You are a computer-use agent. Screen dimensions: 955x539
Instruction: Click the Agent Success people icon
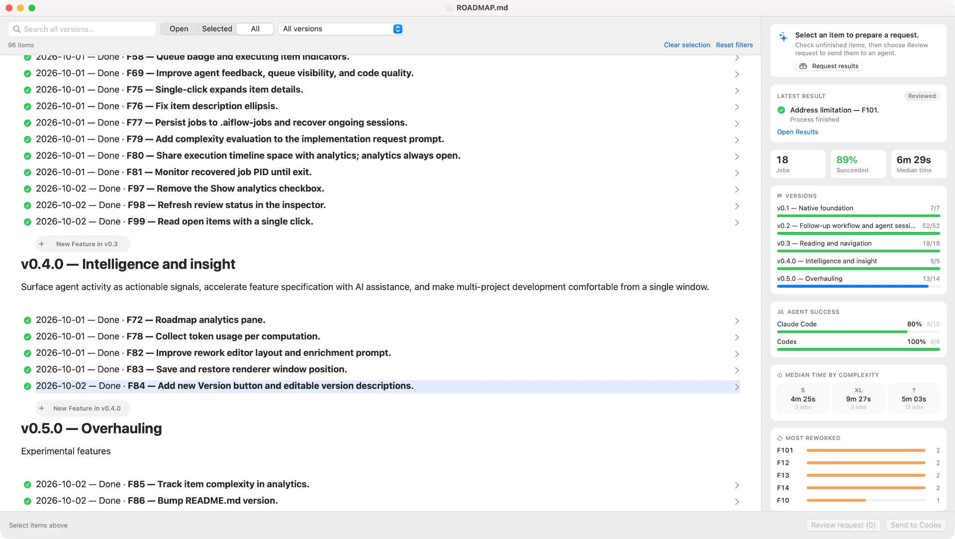780,312
